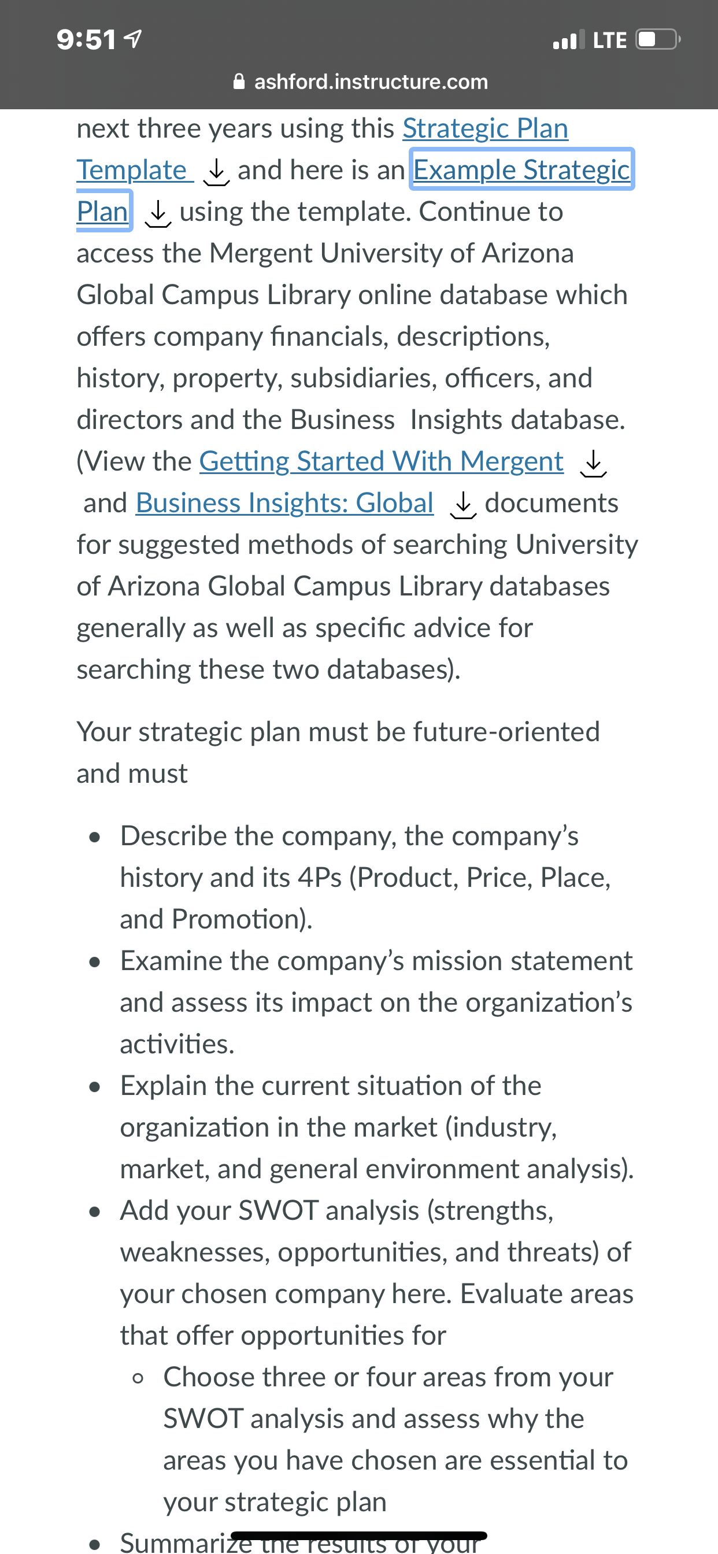Tap the LTE network label
The image size is (718, 1554).
click(x=609, y=40)
